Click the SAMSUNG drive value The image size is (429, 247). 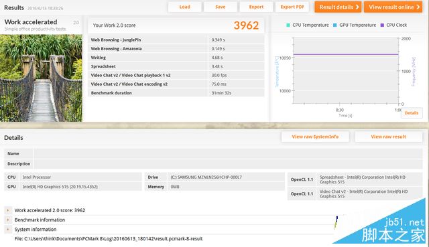tap(206, 177)
